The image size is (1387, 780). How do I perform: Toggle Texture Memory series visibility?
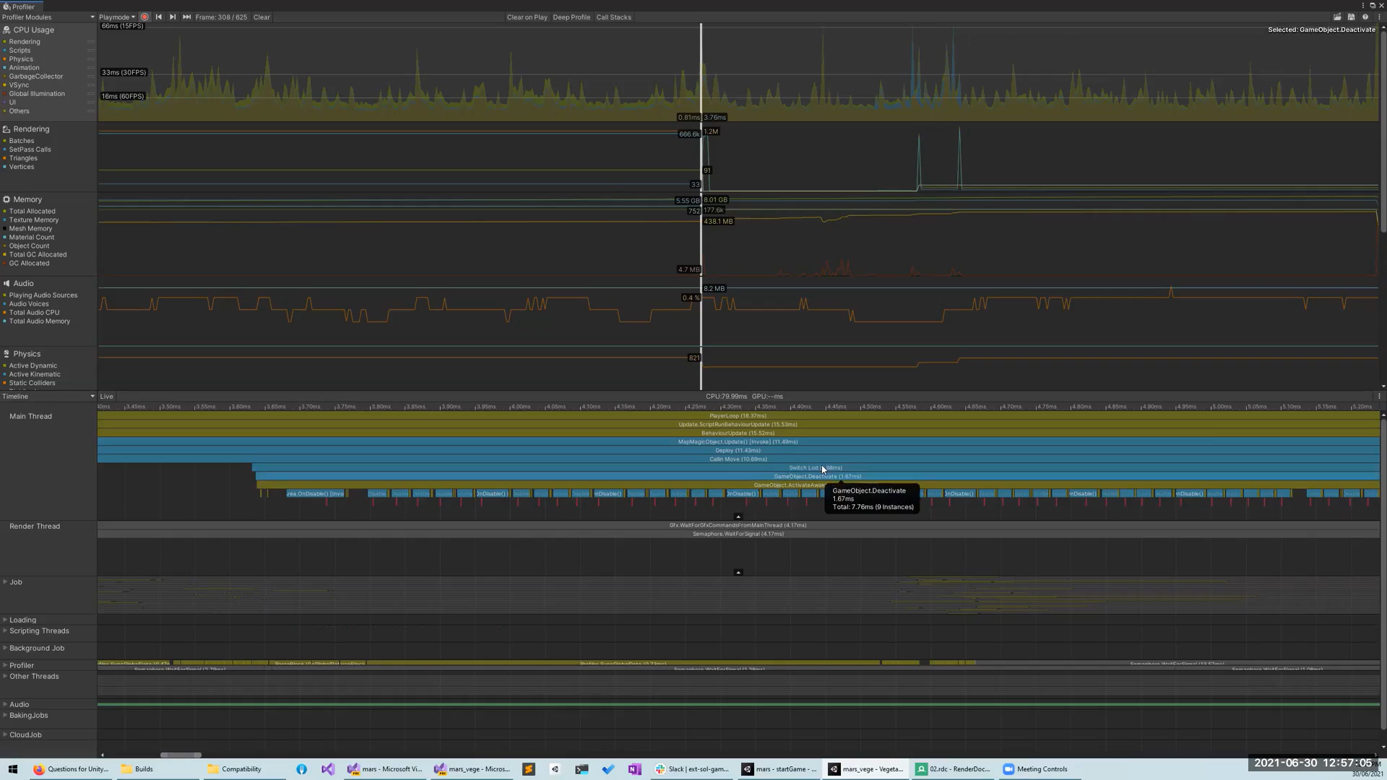(x=33, y=220)
